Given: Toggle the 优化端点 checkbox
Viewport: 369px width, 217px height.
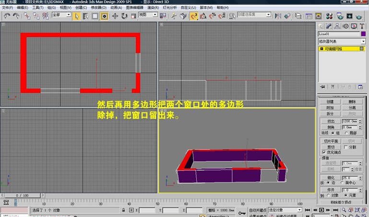Looking at the screenshot, I should (x=324, y=152).
